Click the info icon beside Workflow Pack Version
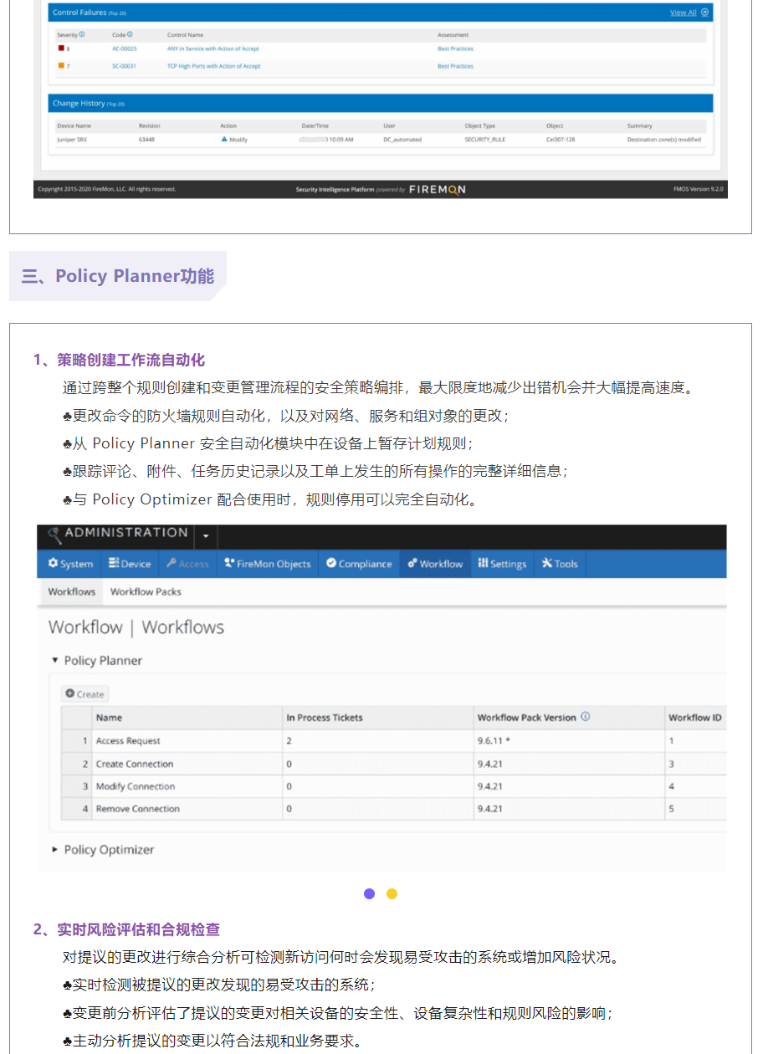Screen dimensions: 763x1054 586,717
